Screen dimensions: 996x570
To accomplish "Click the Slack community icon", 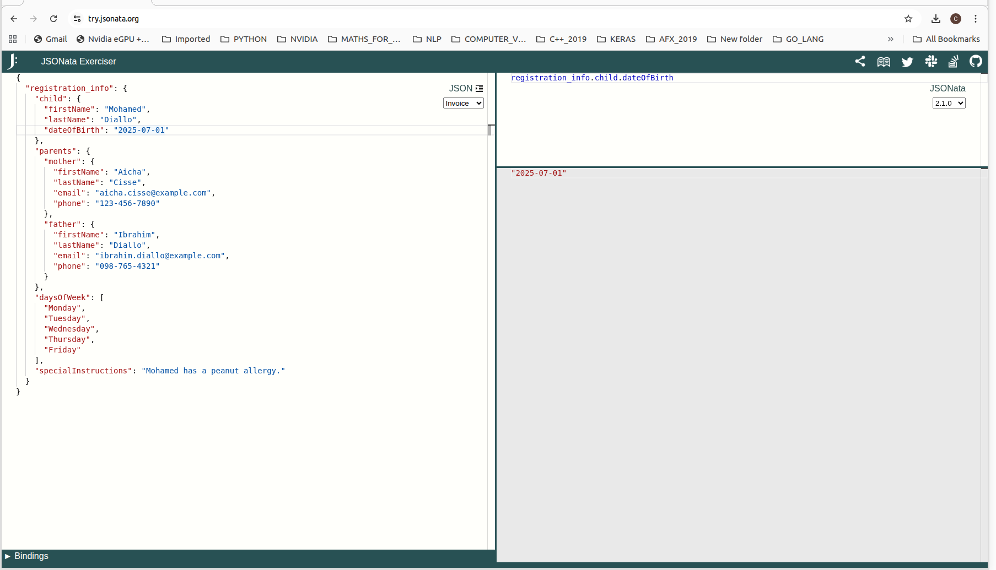I will [930, 61].
